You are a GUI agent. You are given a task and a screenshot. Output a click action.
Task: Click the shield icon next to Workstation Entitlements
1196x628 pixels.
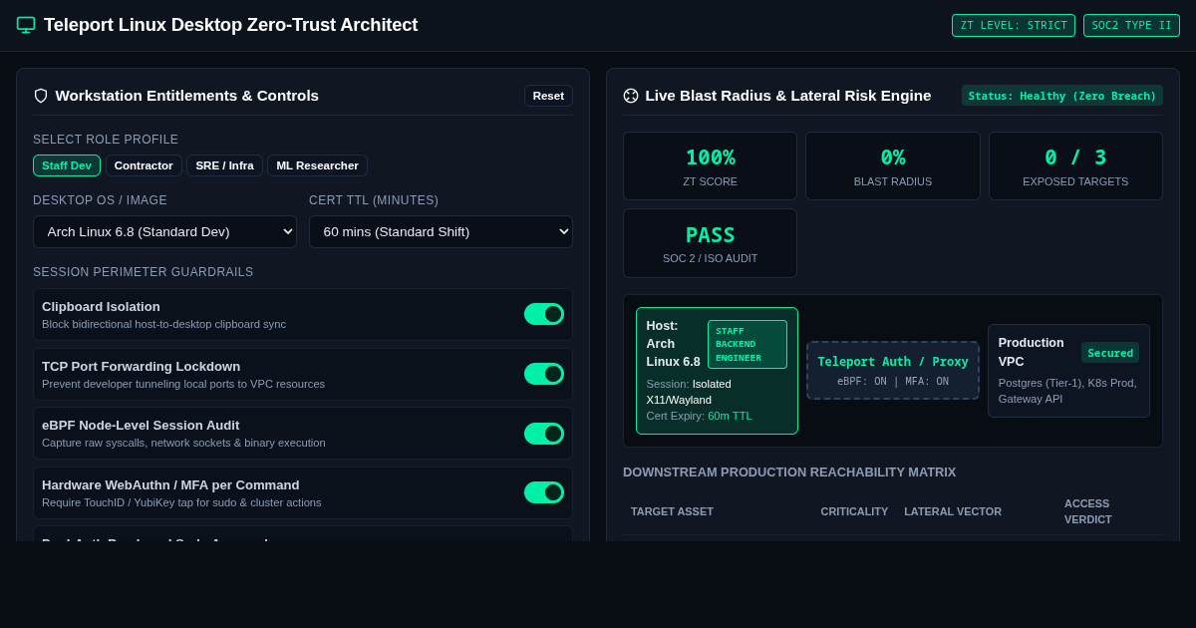click(x=41, y=96)
